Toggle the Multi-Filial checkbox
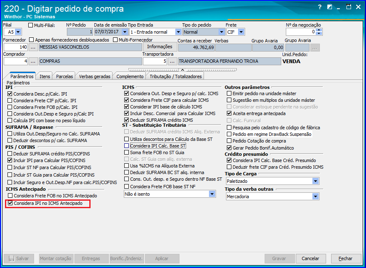This screenshot has height=268, width=366. tap(30, 25)
